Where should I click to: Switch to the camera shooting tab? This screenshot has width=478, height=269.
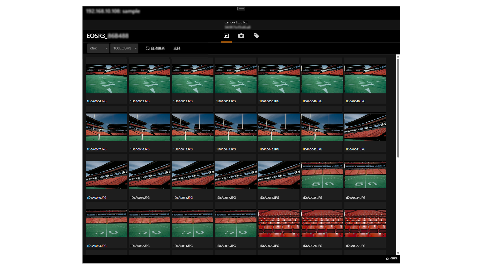pos(241,36)
